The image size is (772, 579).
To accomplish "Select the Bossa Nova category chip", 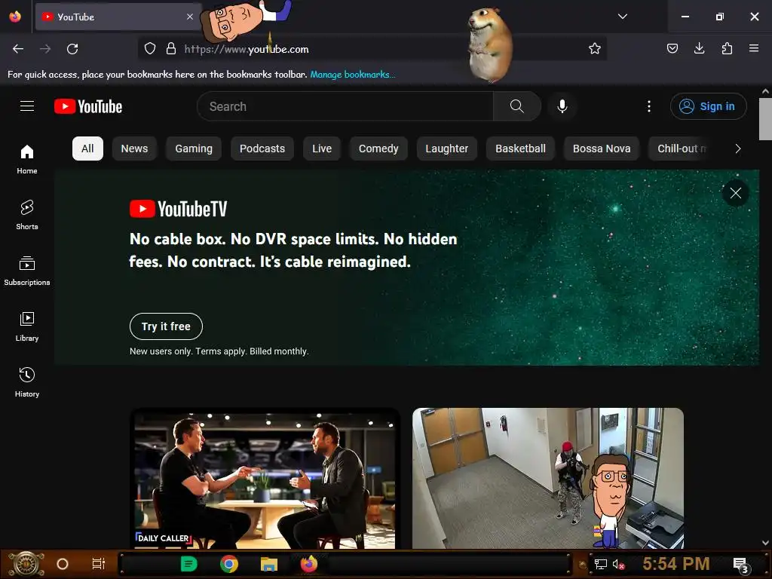I will 602,149.
